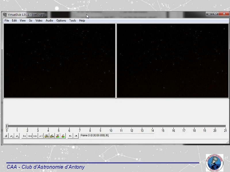
Task: Click the Stop playback button
Action: (x=6, y=136)
